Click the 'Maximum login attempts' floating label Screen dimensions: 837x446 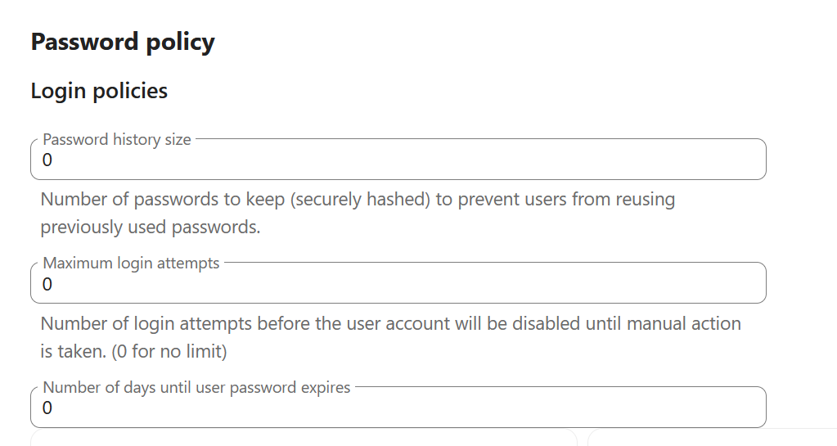click(x=131, y=264)
